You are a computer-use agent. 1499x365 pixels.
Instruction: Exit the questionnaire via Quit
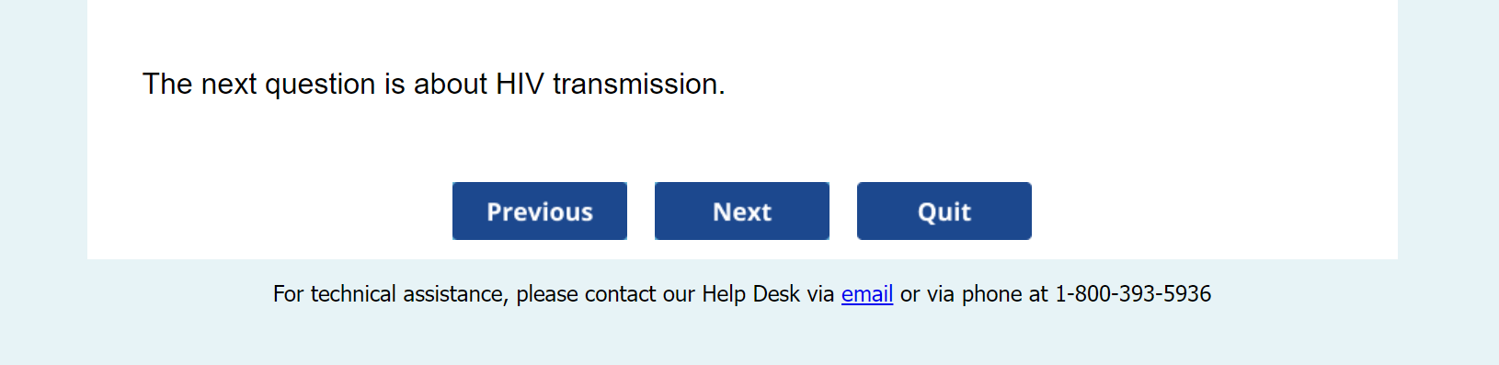point(944,211)
